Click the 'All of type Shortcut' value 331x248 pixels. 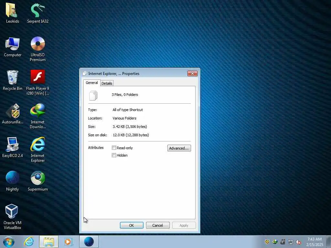point(128,110)
